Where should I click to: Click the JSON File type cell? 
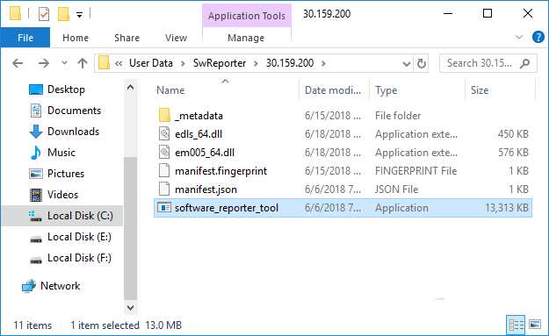pyautogui.click(x=397, y=189)
